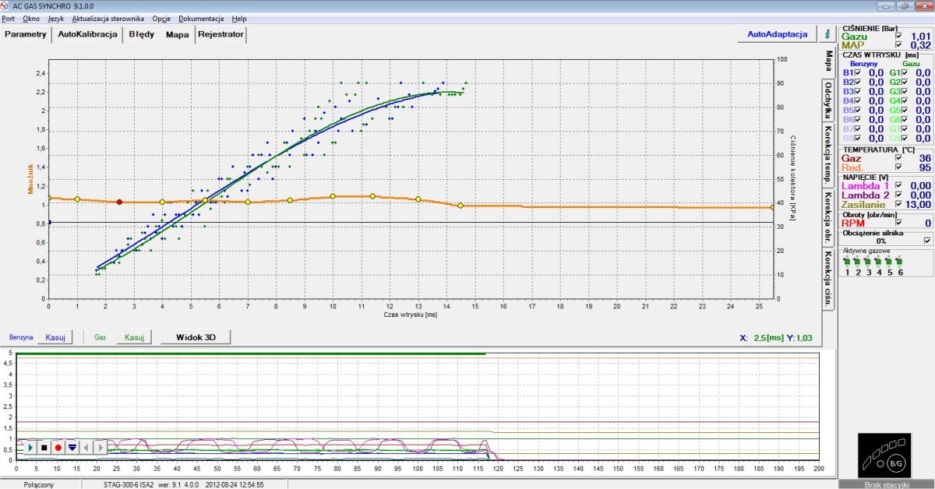This screenshot has width=935, height=489.
Task: Open the Help menu
Action: pos(238,18)
